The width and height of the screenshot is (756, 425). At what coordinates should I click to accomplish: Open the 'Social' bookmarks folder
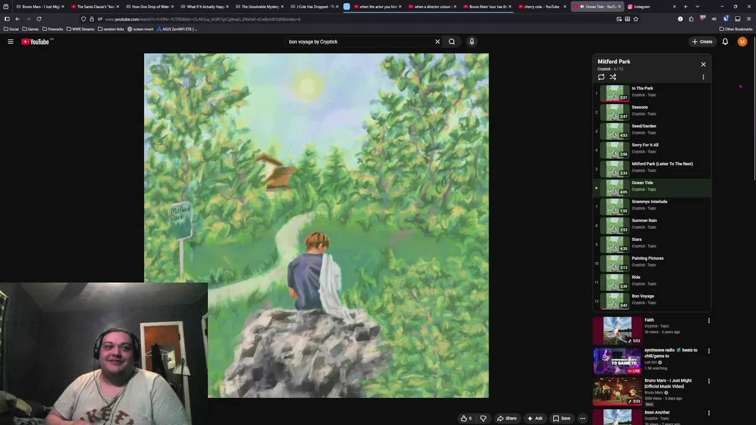click(x=11, y=29)
